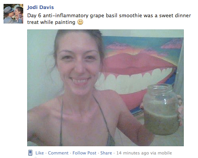Screen dimensions: 198x158
Task: Click the green smoothie liquid inside the jar
Action: 161,123
